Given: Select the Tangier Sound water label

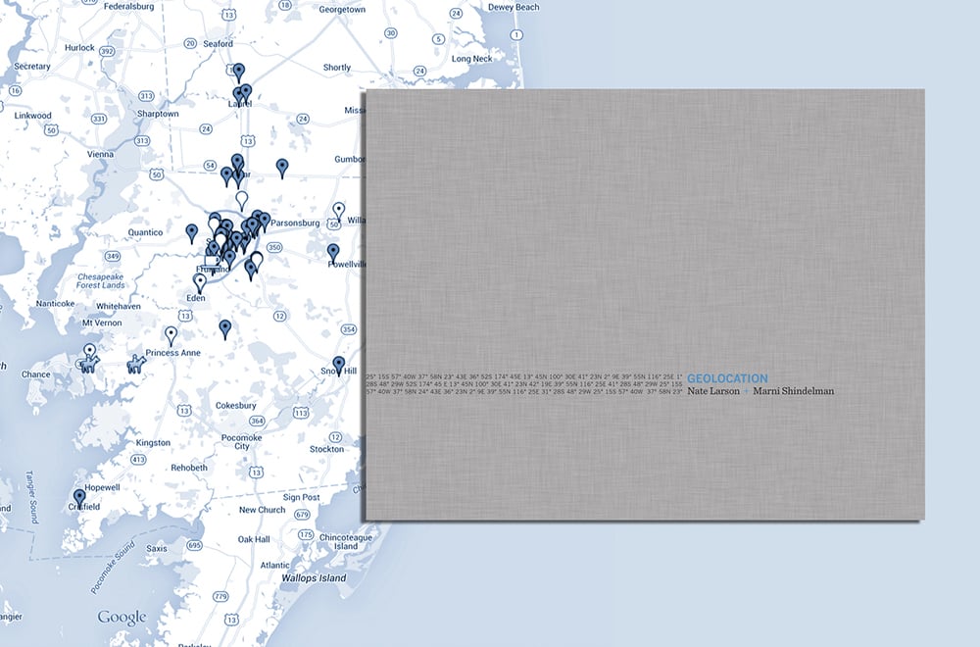Looking at the screenshot, I should click(32, 497).
